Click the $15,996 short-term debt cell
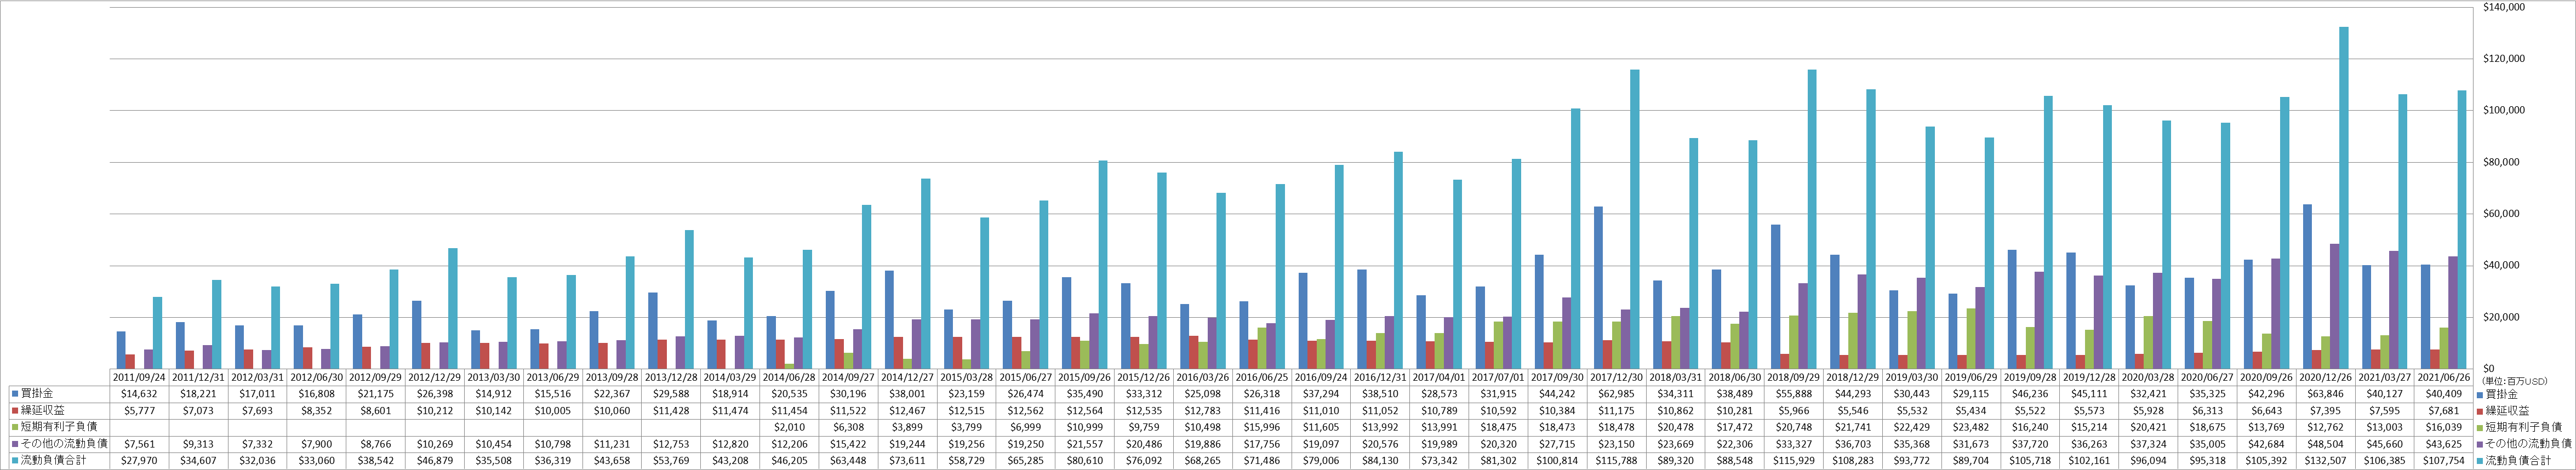This screenshot has height=470, width=2576. pos(1261,427)
